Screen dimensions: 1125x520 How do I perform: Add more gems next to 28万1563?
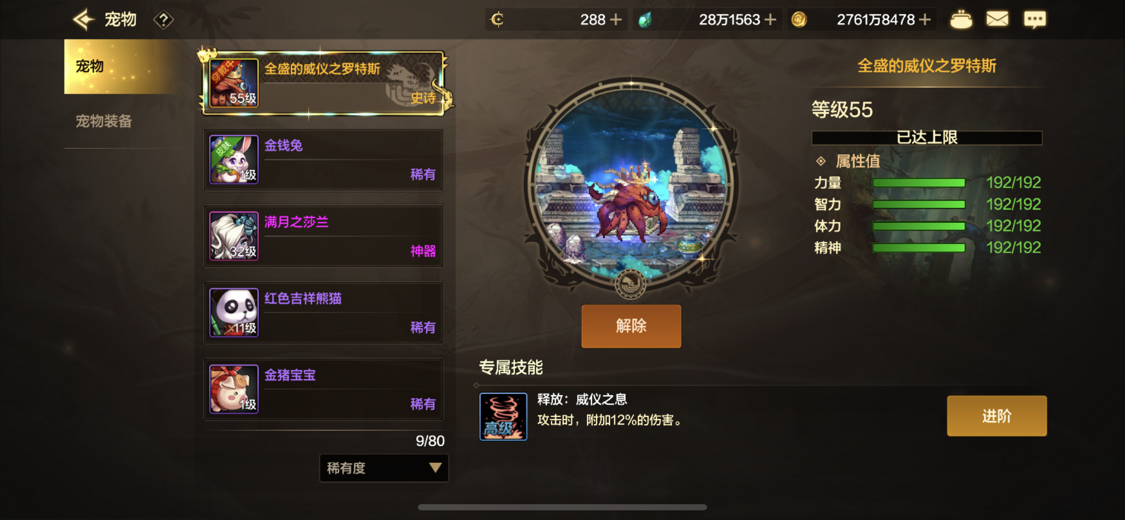tap(770, 20)
